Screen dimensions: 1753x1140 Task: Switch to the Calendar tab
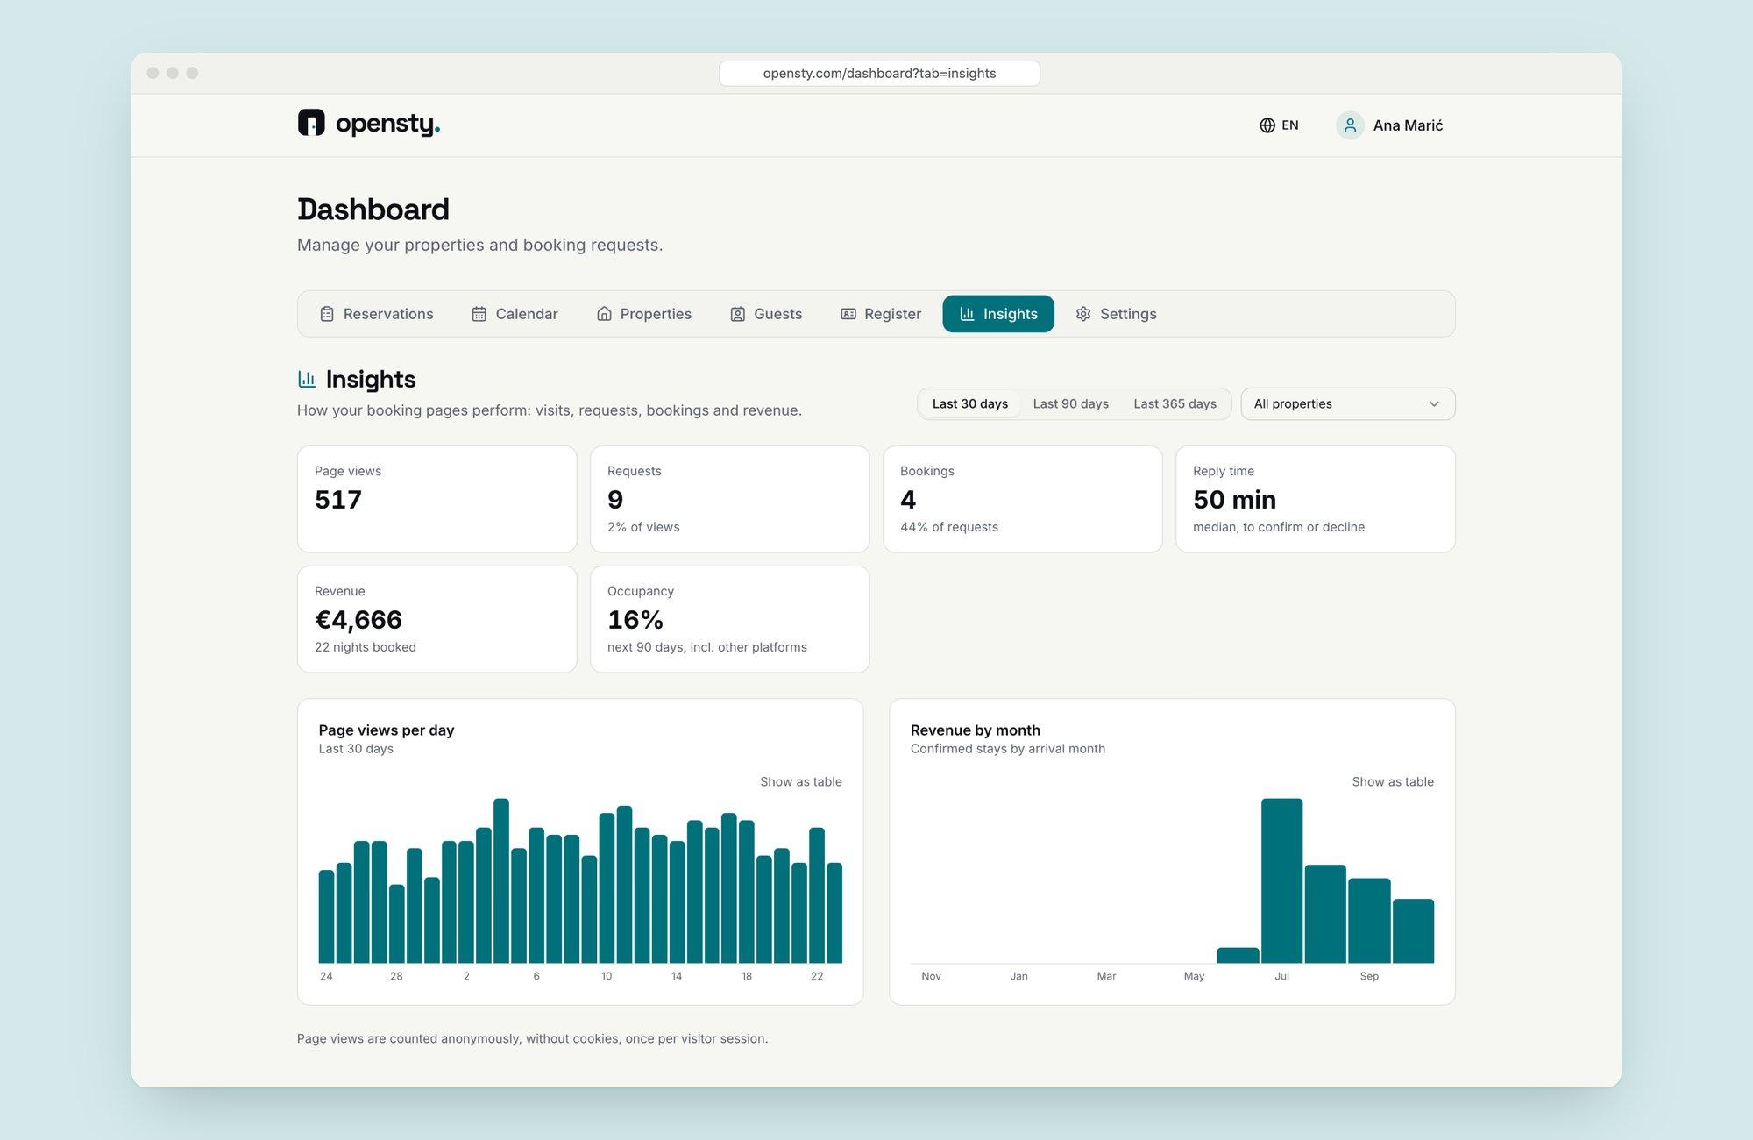click(x=515, y=314)
